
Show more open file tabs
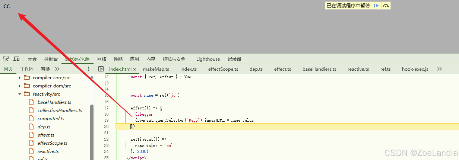[x=439, y=69]
